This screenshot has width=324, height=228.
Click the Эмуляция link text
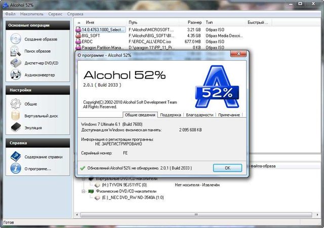pos(33,128)
